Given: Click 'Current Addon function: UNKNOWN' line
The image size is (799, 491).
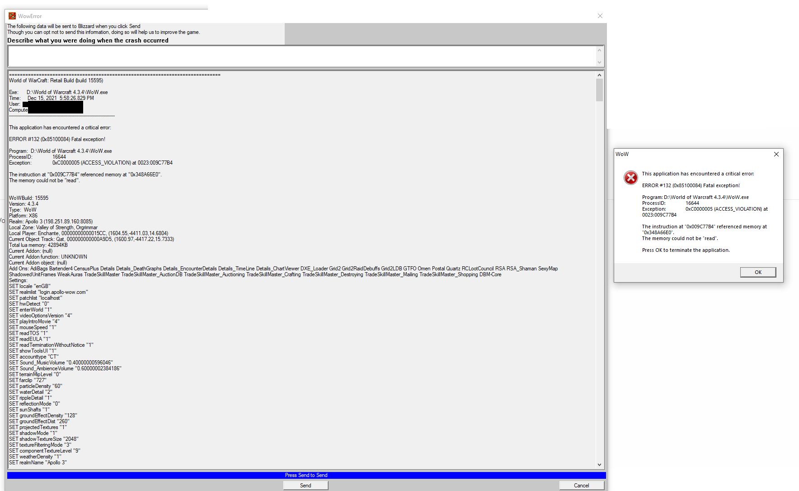Looking at the screenshot, I should [x=48, y=257].
